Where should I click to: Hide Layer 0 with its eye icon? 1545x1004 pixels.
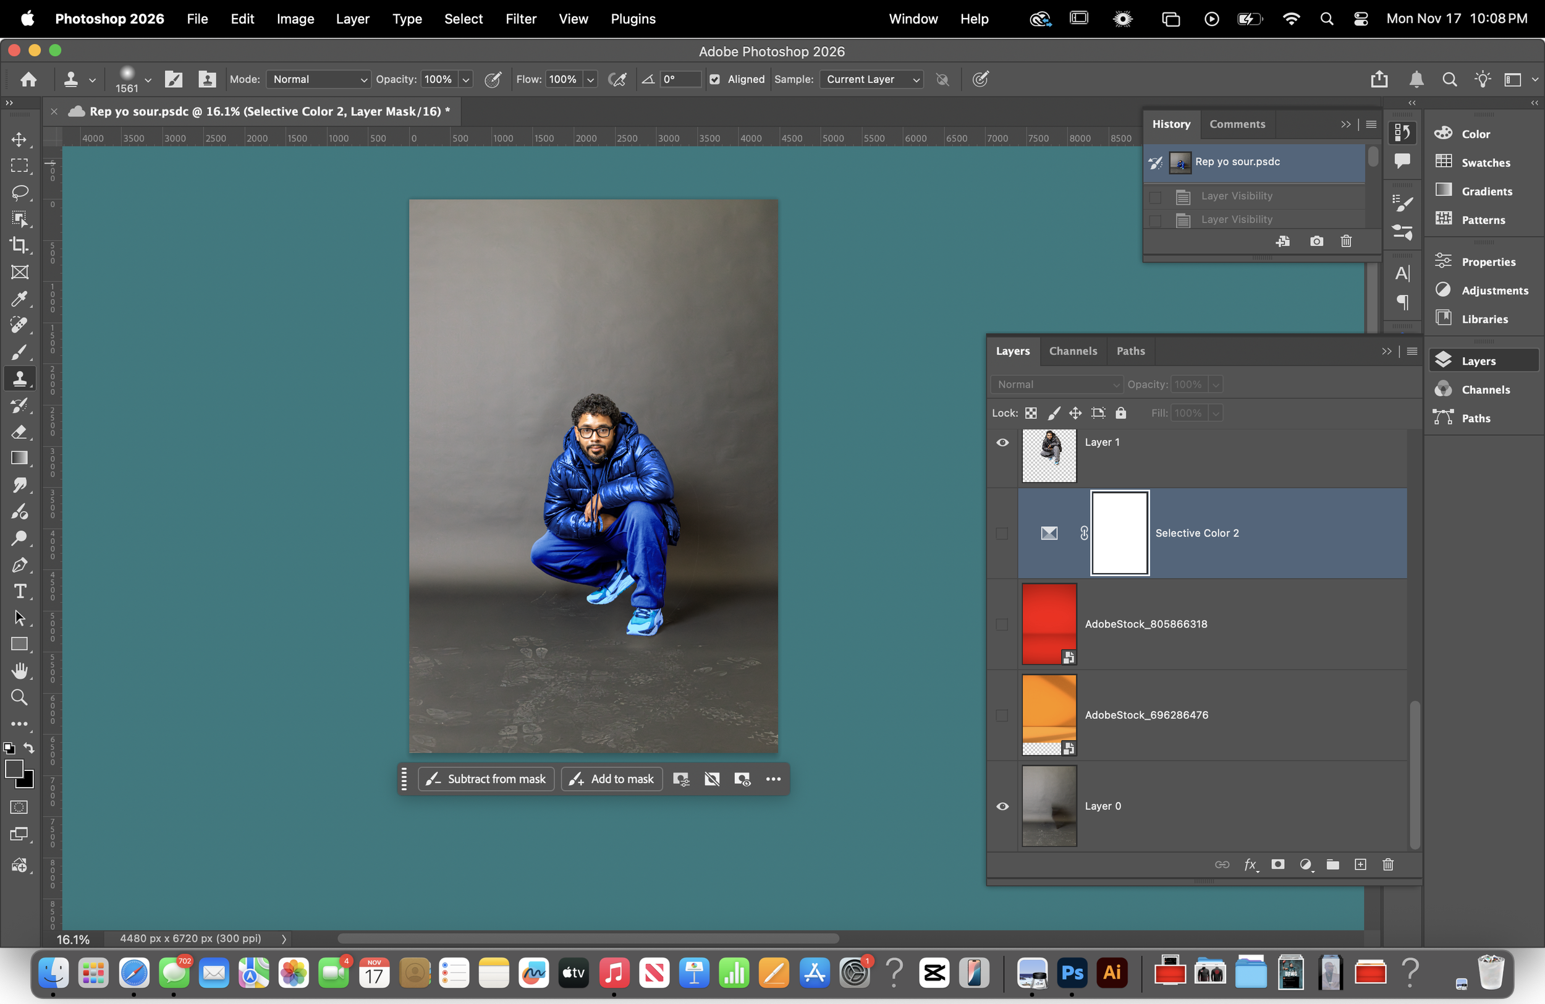pyautogui.click(x=1002, y=807)
